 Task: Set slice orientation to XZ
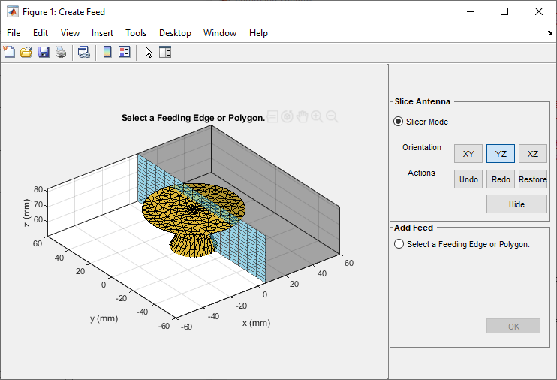click(532, 153)
